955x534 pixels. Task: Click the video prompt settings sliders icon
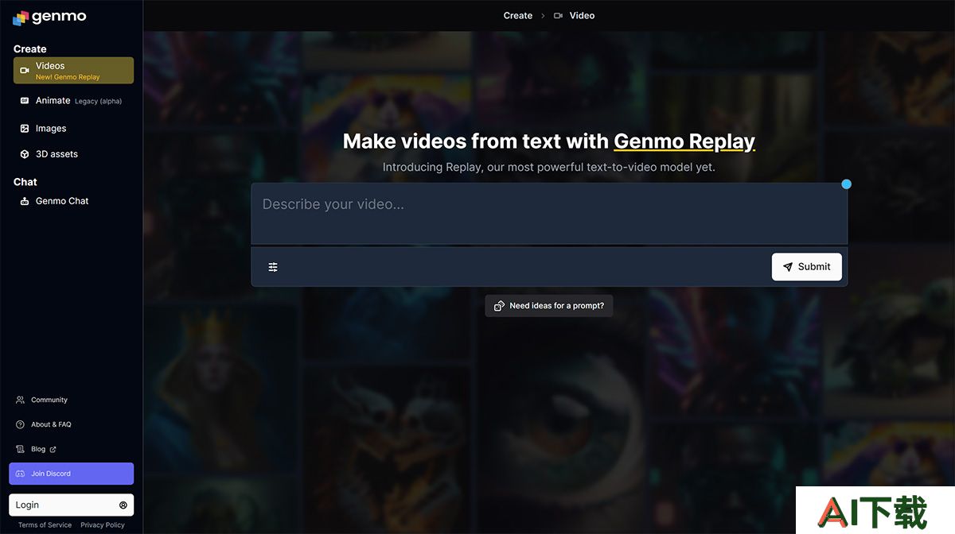[x=273, y=267]
